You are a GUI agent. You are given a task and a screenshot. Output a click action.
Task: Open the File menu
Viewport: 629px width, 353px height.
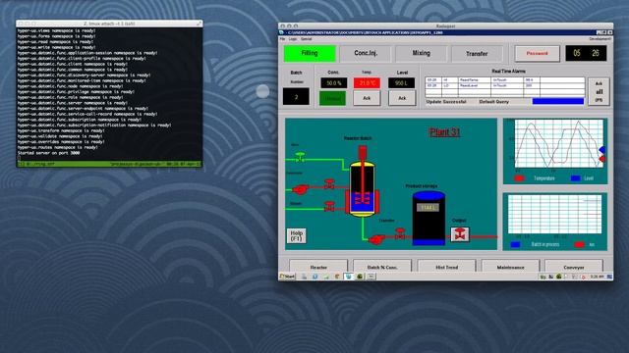[282, 39]
